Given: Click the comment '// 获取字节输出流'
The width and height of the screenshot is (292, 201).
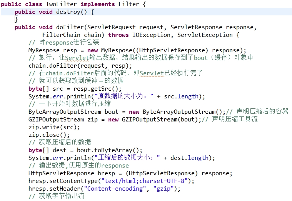Looking at the screenshot, I should [x=57, y=196].
